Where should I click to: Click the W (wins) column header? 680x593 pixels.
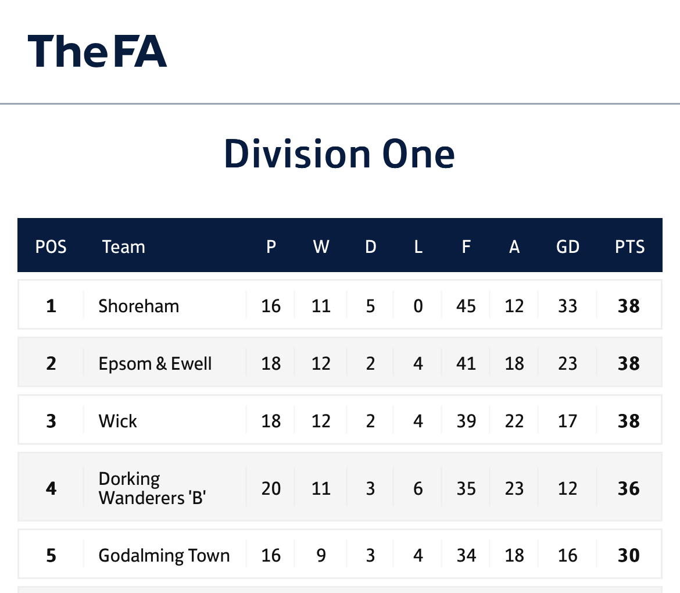[x=321, y=247]
